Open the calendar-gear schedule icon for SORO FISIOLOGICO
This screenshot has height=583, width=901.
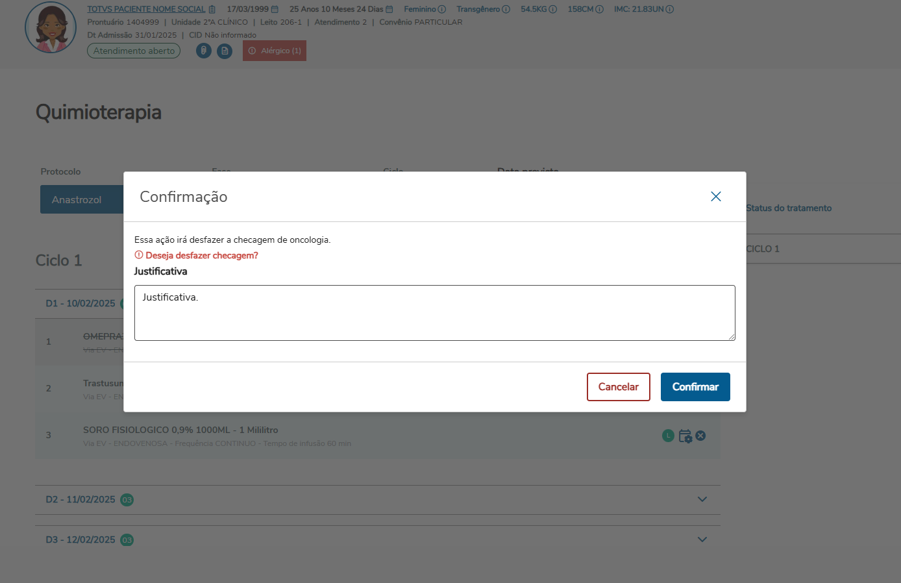coord(685,436)
